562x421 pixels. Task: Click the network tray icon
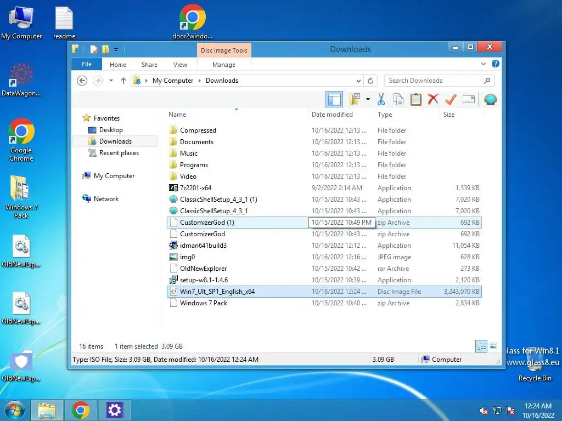497,411
